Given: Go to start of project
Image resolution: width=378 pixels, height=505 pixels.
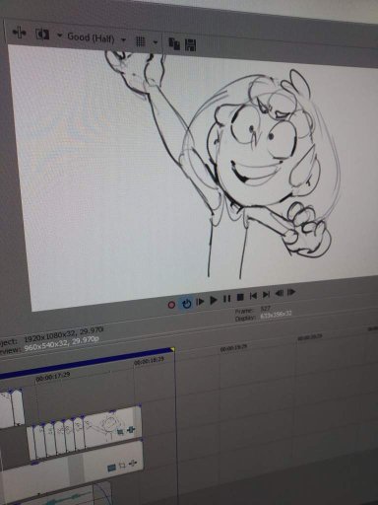Looking at the screenshot, I should [x=253, y=296].
